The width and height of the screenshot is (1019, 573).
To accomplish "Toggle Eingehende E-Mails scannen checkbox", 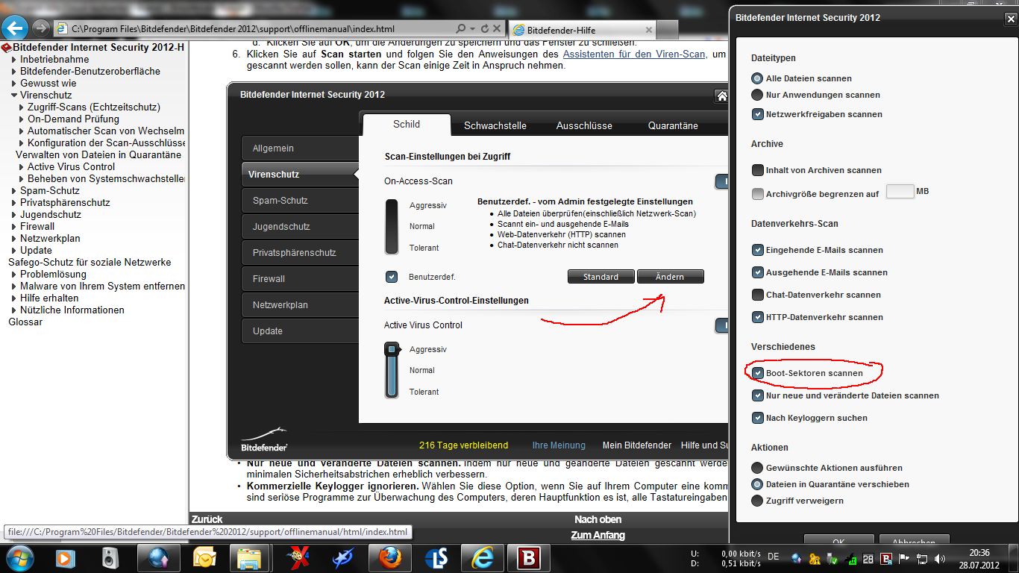I will 758,250.
